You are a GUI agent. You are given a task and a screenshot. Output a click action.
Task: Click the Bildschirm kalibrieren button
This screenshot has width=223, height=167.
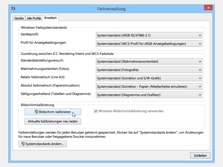click(53, 112)
